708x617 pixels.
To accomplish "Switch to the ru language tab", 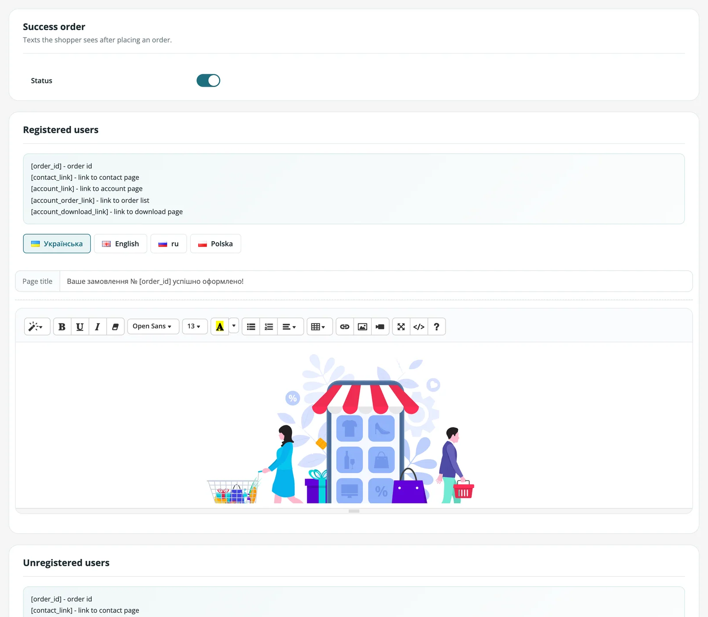I will [169, 244].
